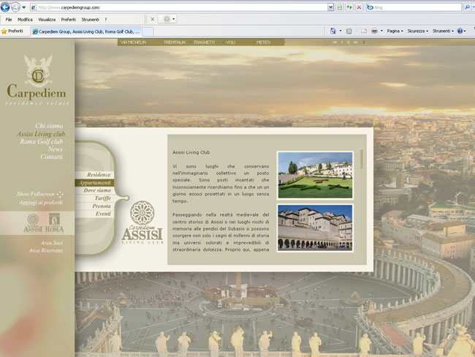
Task: Open the Visualizza menu
Action: coord(47,20)
